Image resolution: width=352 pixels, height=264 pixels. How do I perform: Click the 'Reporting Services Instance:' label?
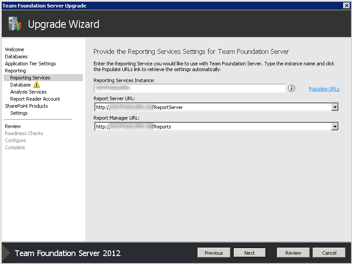(x=124, y=80)
